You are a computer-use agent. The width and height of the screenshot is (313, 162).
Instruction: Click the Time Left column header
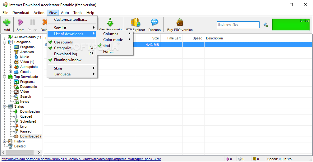pyautogui.click(x=172, y=38)
